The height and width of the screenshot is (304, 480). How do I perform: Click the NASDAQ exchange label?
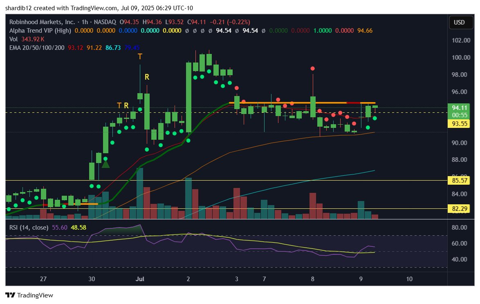tap(105, 22)
